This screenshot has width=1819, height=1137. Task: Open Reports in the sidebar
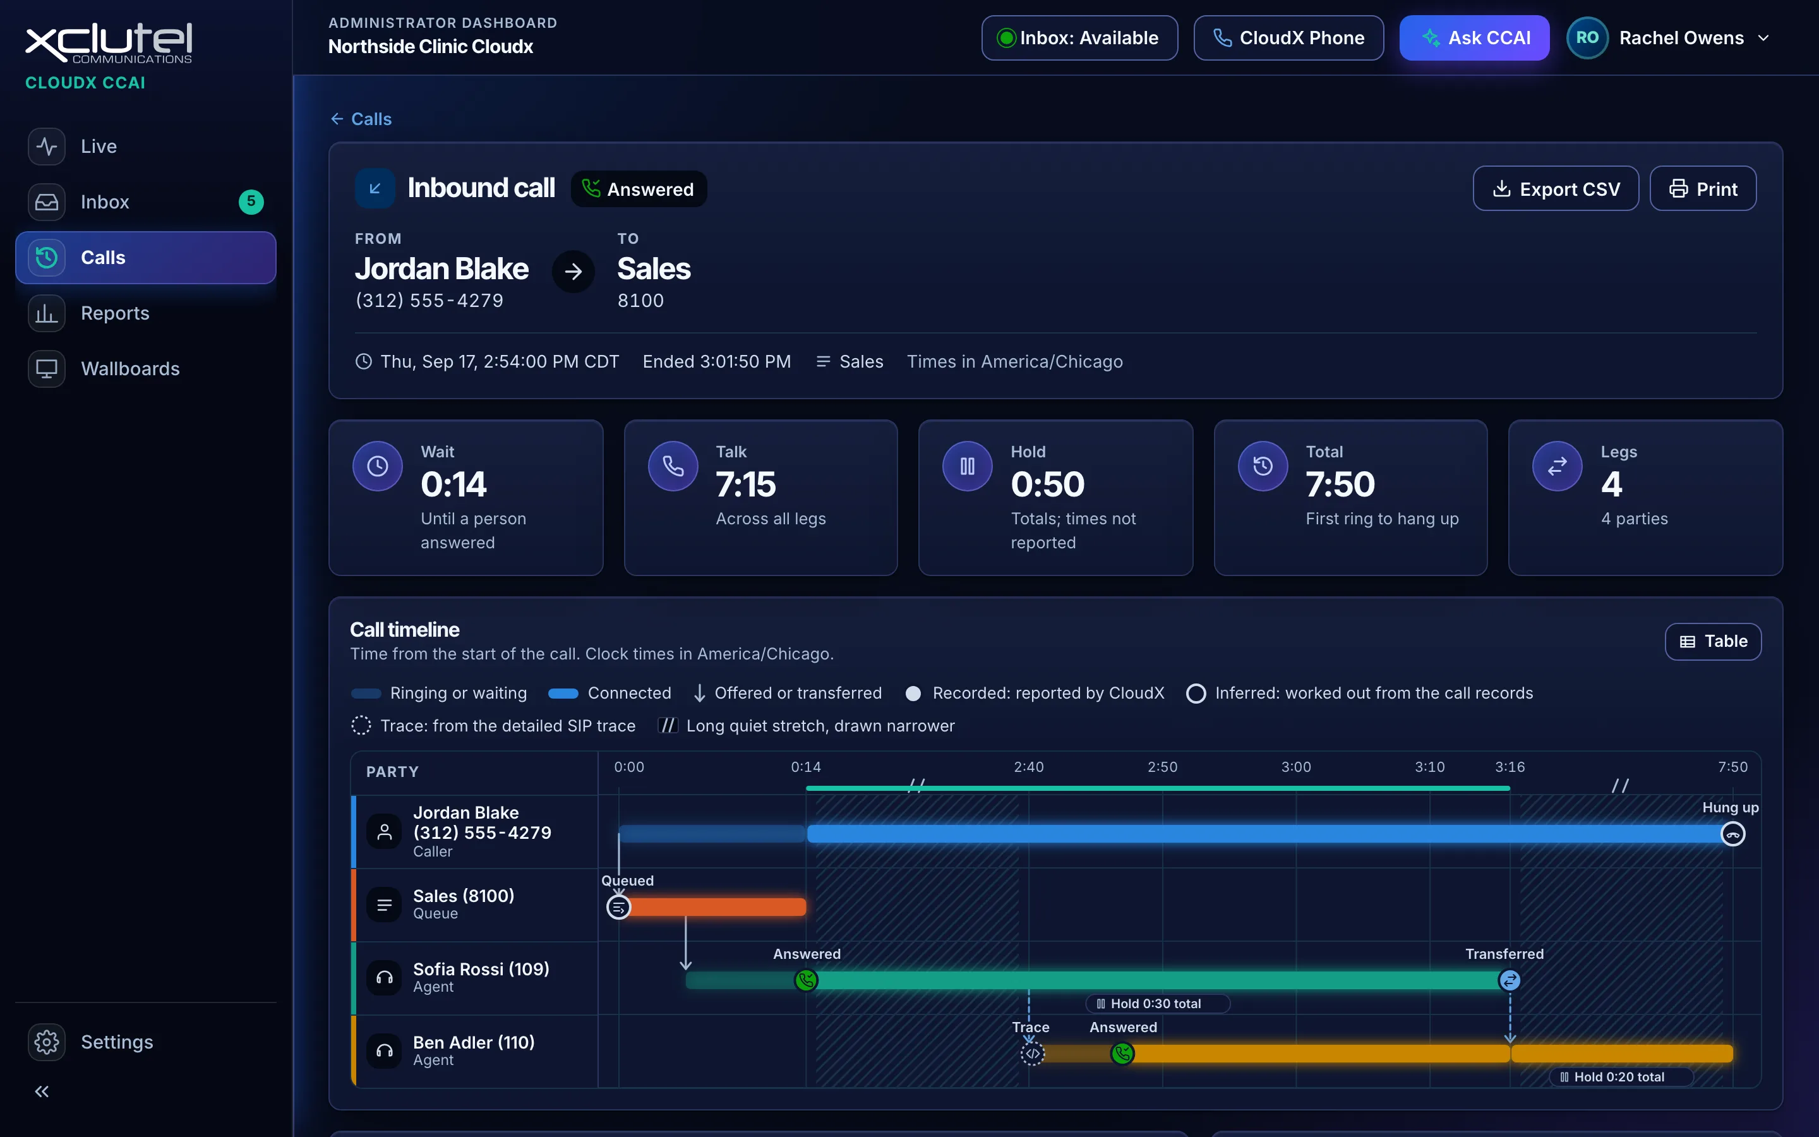[145, 313]
